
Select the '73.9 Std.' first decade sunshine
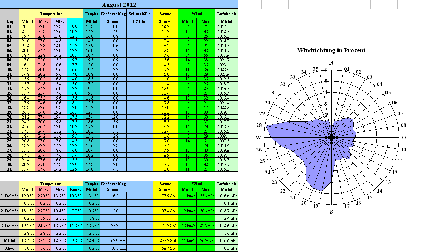(x=166, y=196)
